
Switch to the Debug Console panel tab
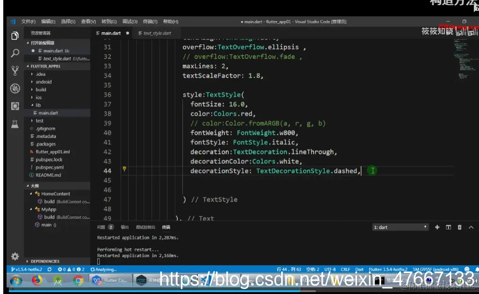pos(145,227)
